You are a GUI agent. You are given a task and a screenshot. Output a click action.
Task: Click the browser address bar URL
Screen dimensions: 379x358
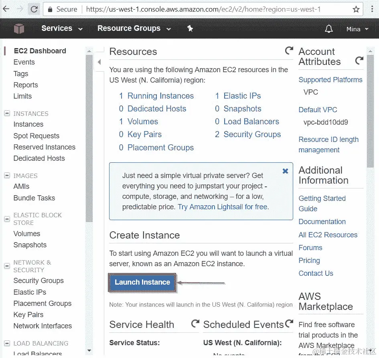pos(203,9)
